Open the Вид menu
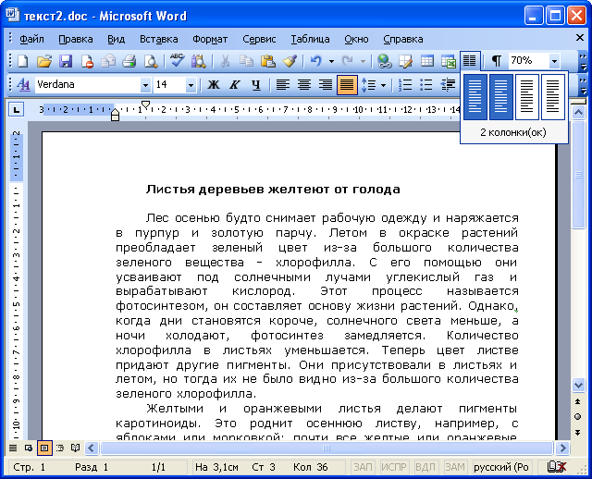The image size is (592, 479). (116, 39)
